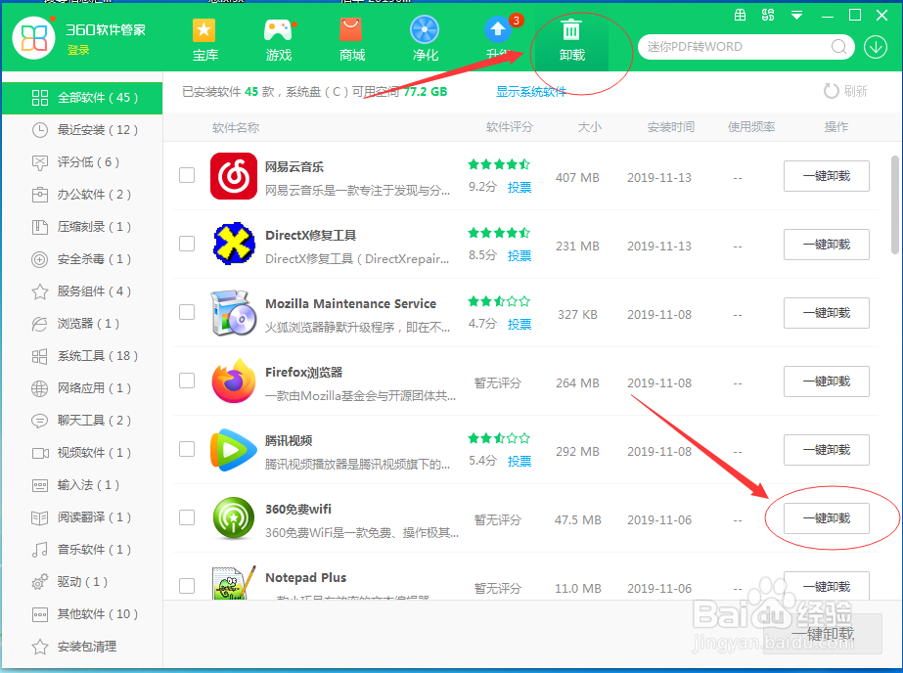Select 系统工具 (18) category
The width and height of the screenshot is (903, 673).
[82, 356]
